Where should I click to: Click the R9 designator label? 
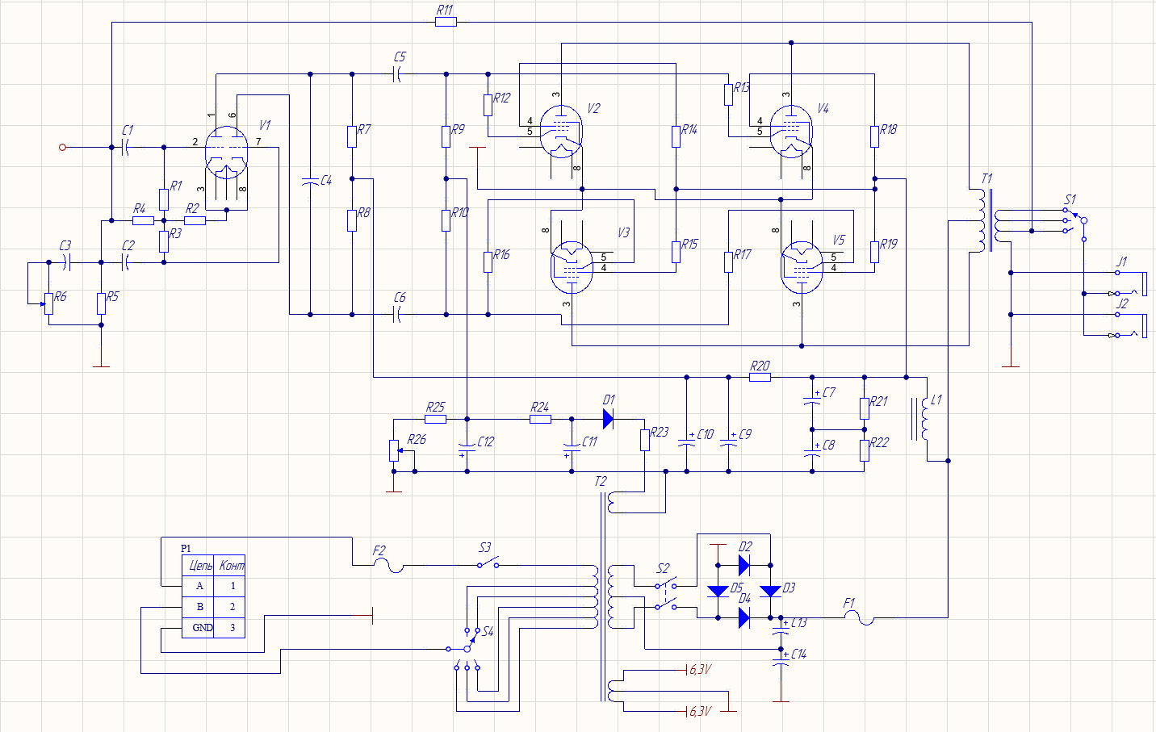coord(458,129)
